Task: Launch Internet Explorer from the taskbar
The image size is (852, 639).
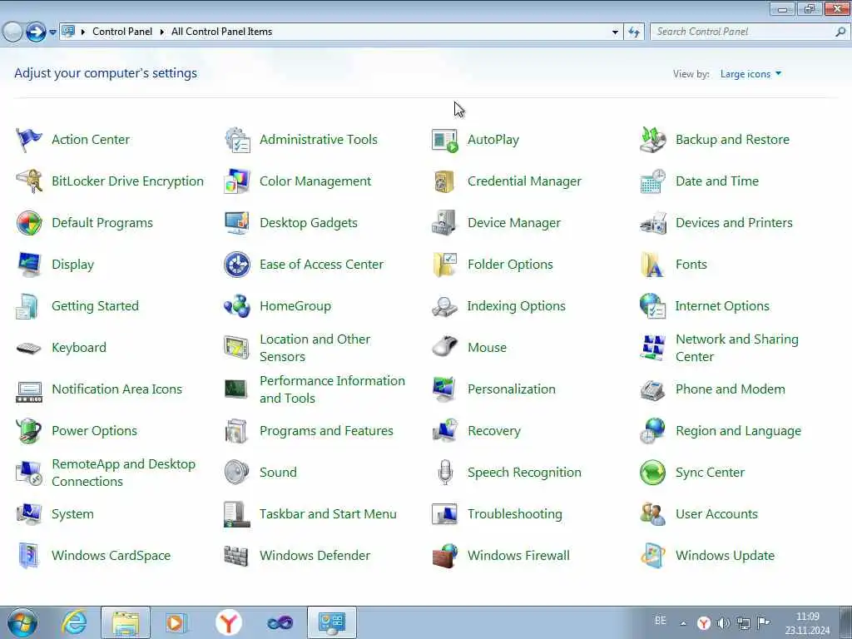Action: coord(73,622)
